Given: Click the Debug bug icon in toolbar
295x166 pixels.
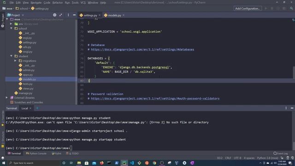Looking at the screenshot, I should point(272,8).
